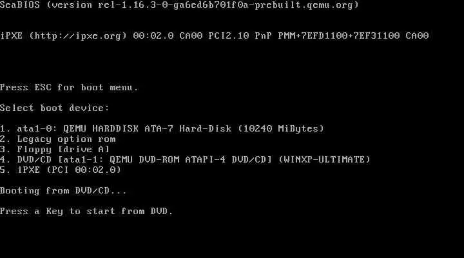Click the ATA-7 Hard-Disk text
The height and width of the screenshot is (258, 464).
point(188,128)
